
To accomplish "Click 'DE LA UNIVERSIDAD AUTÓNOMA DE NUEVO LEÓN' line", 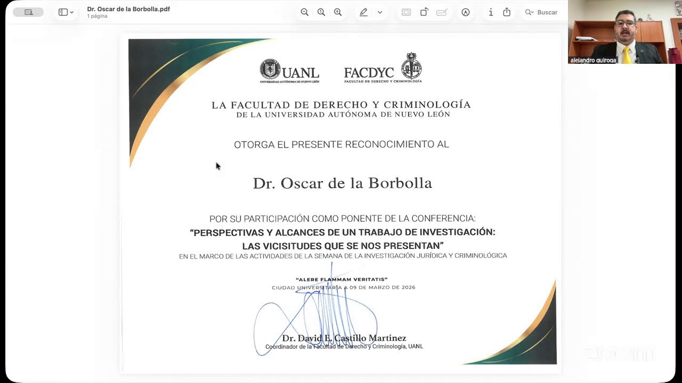I will tap(343, 115).
